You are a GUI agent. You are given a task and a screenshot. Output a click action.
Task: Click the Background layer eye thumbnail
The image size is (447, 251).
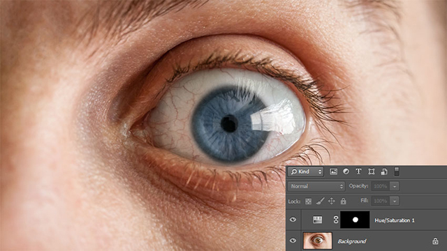coord(318,241)
